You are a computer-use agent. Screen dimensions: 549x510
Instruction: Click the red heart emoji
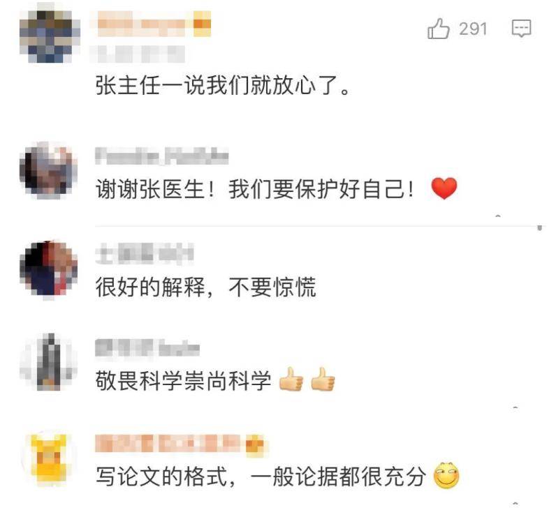444,188
